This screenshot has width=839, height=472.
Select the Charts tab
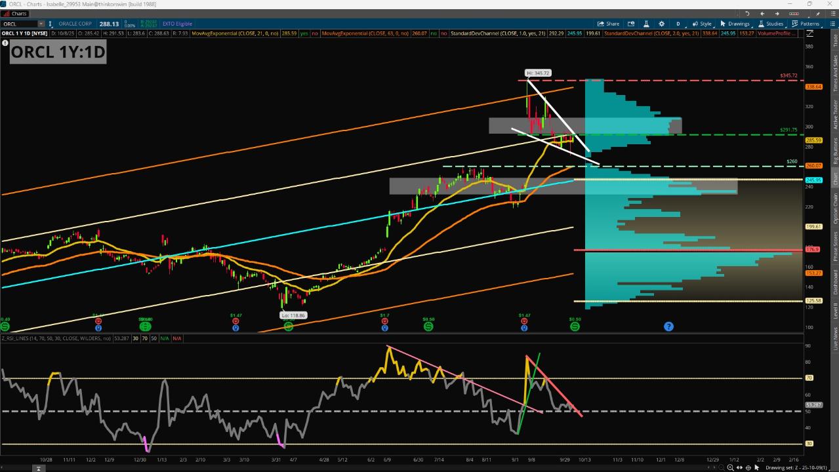coord(16,13)
